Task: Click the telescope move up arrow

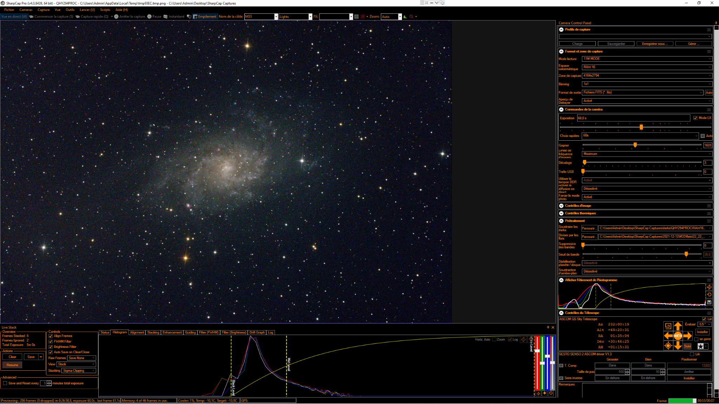Action: coord(678,326)
